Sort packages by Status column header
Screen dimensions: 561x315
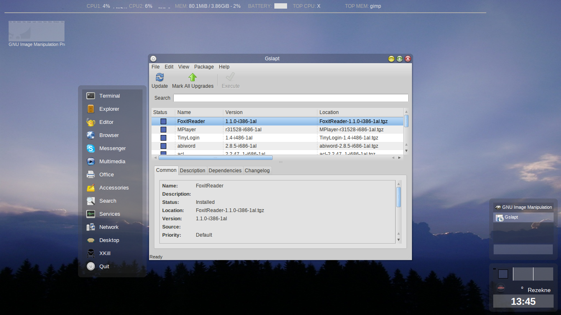[x=163, y=112]
